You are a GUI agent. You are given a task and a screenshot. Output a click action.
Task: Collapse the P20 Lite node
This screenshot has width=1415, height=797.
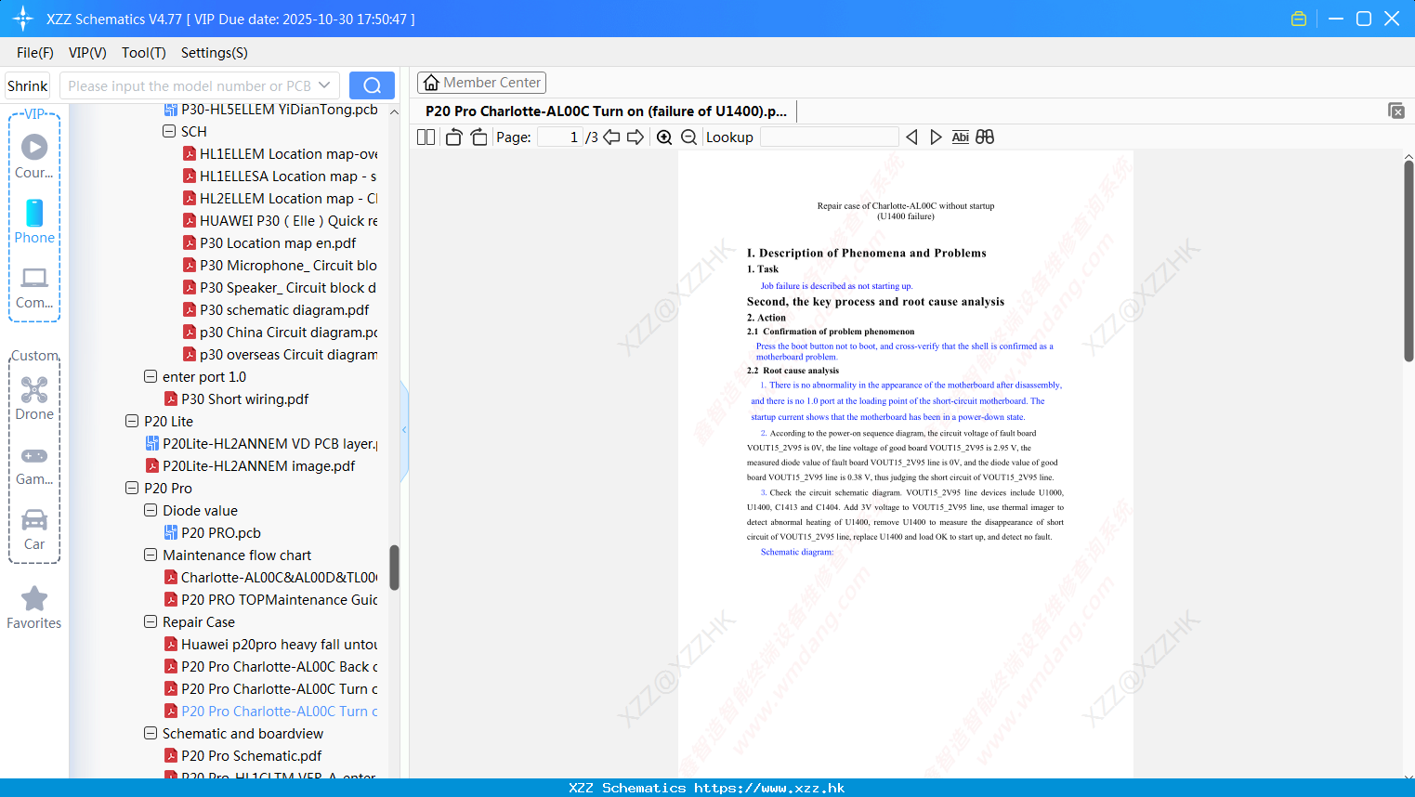tap(132, 422)
